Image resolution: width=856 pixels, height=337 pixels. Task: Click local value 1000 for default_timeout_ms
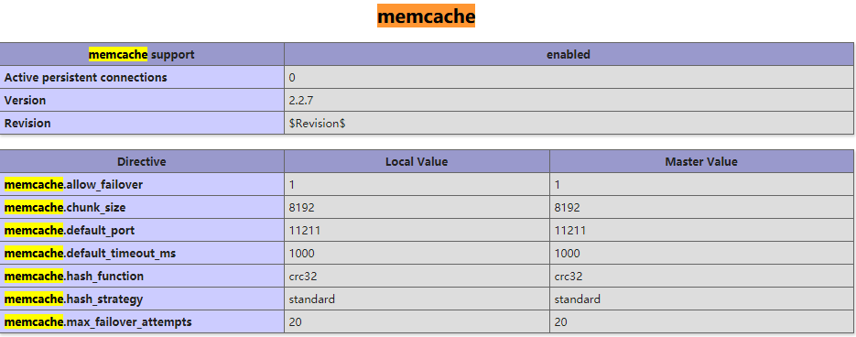tap(302, 254)
